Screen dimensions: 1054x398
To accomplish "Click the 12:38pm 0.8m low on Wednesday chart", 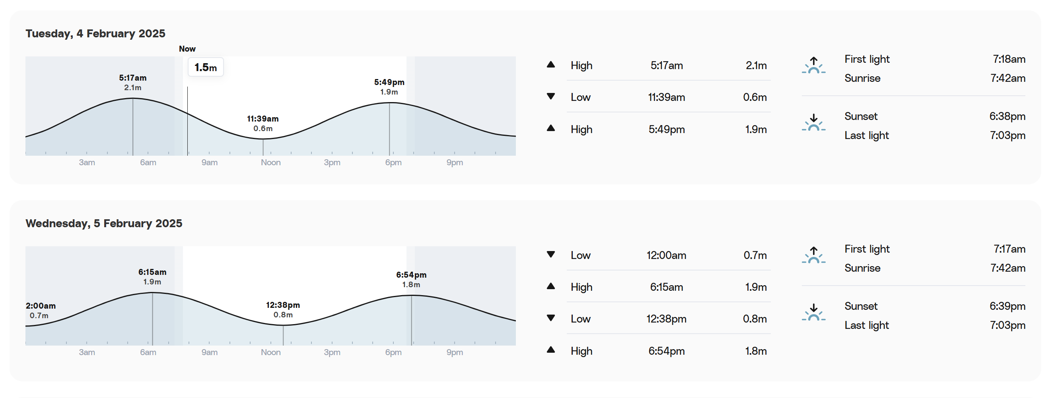I will (283, 310).
